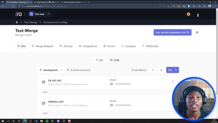Screen dimensions: 218x123
Task: Reveal the FB_API_KEY value with eye icon
Action: (x=111, y=84)
